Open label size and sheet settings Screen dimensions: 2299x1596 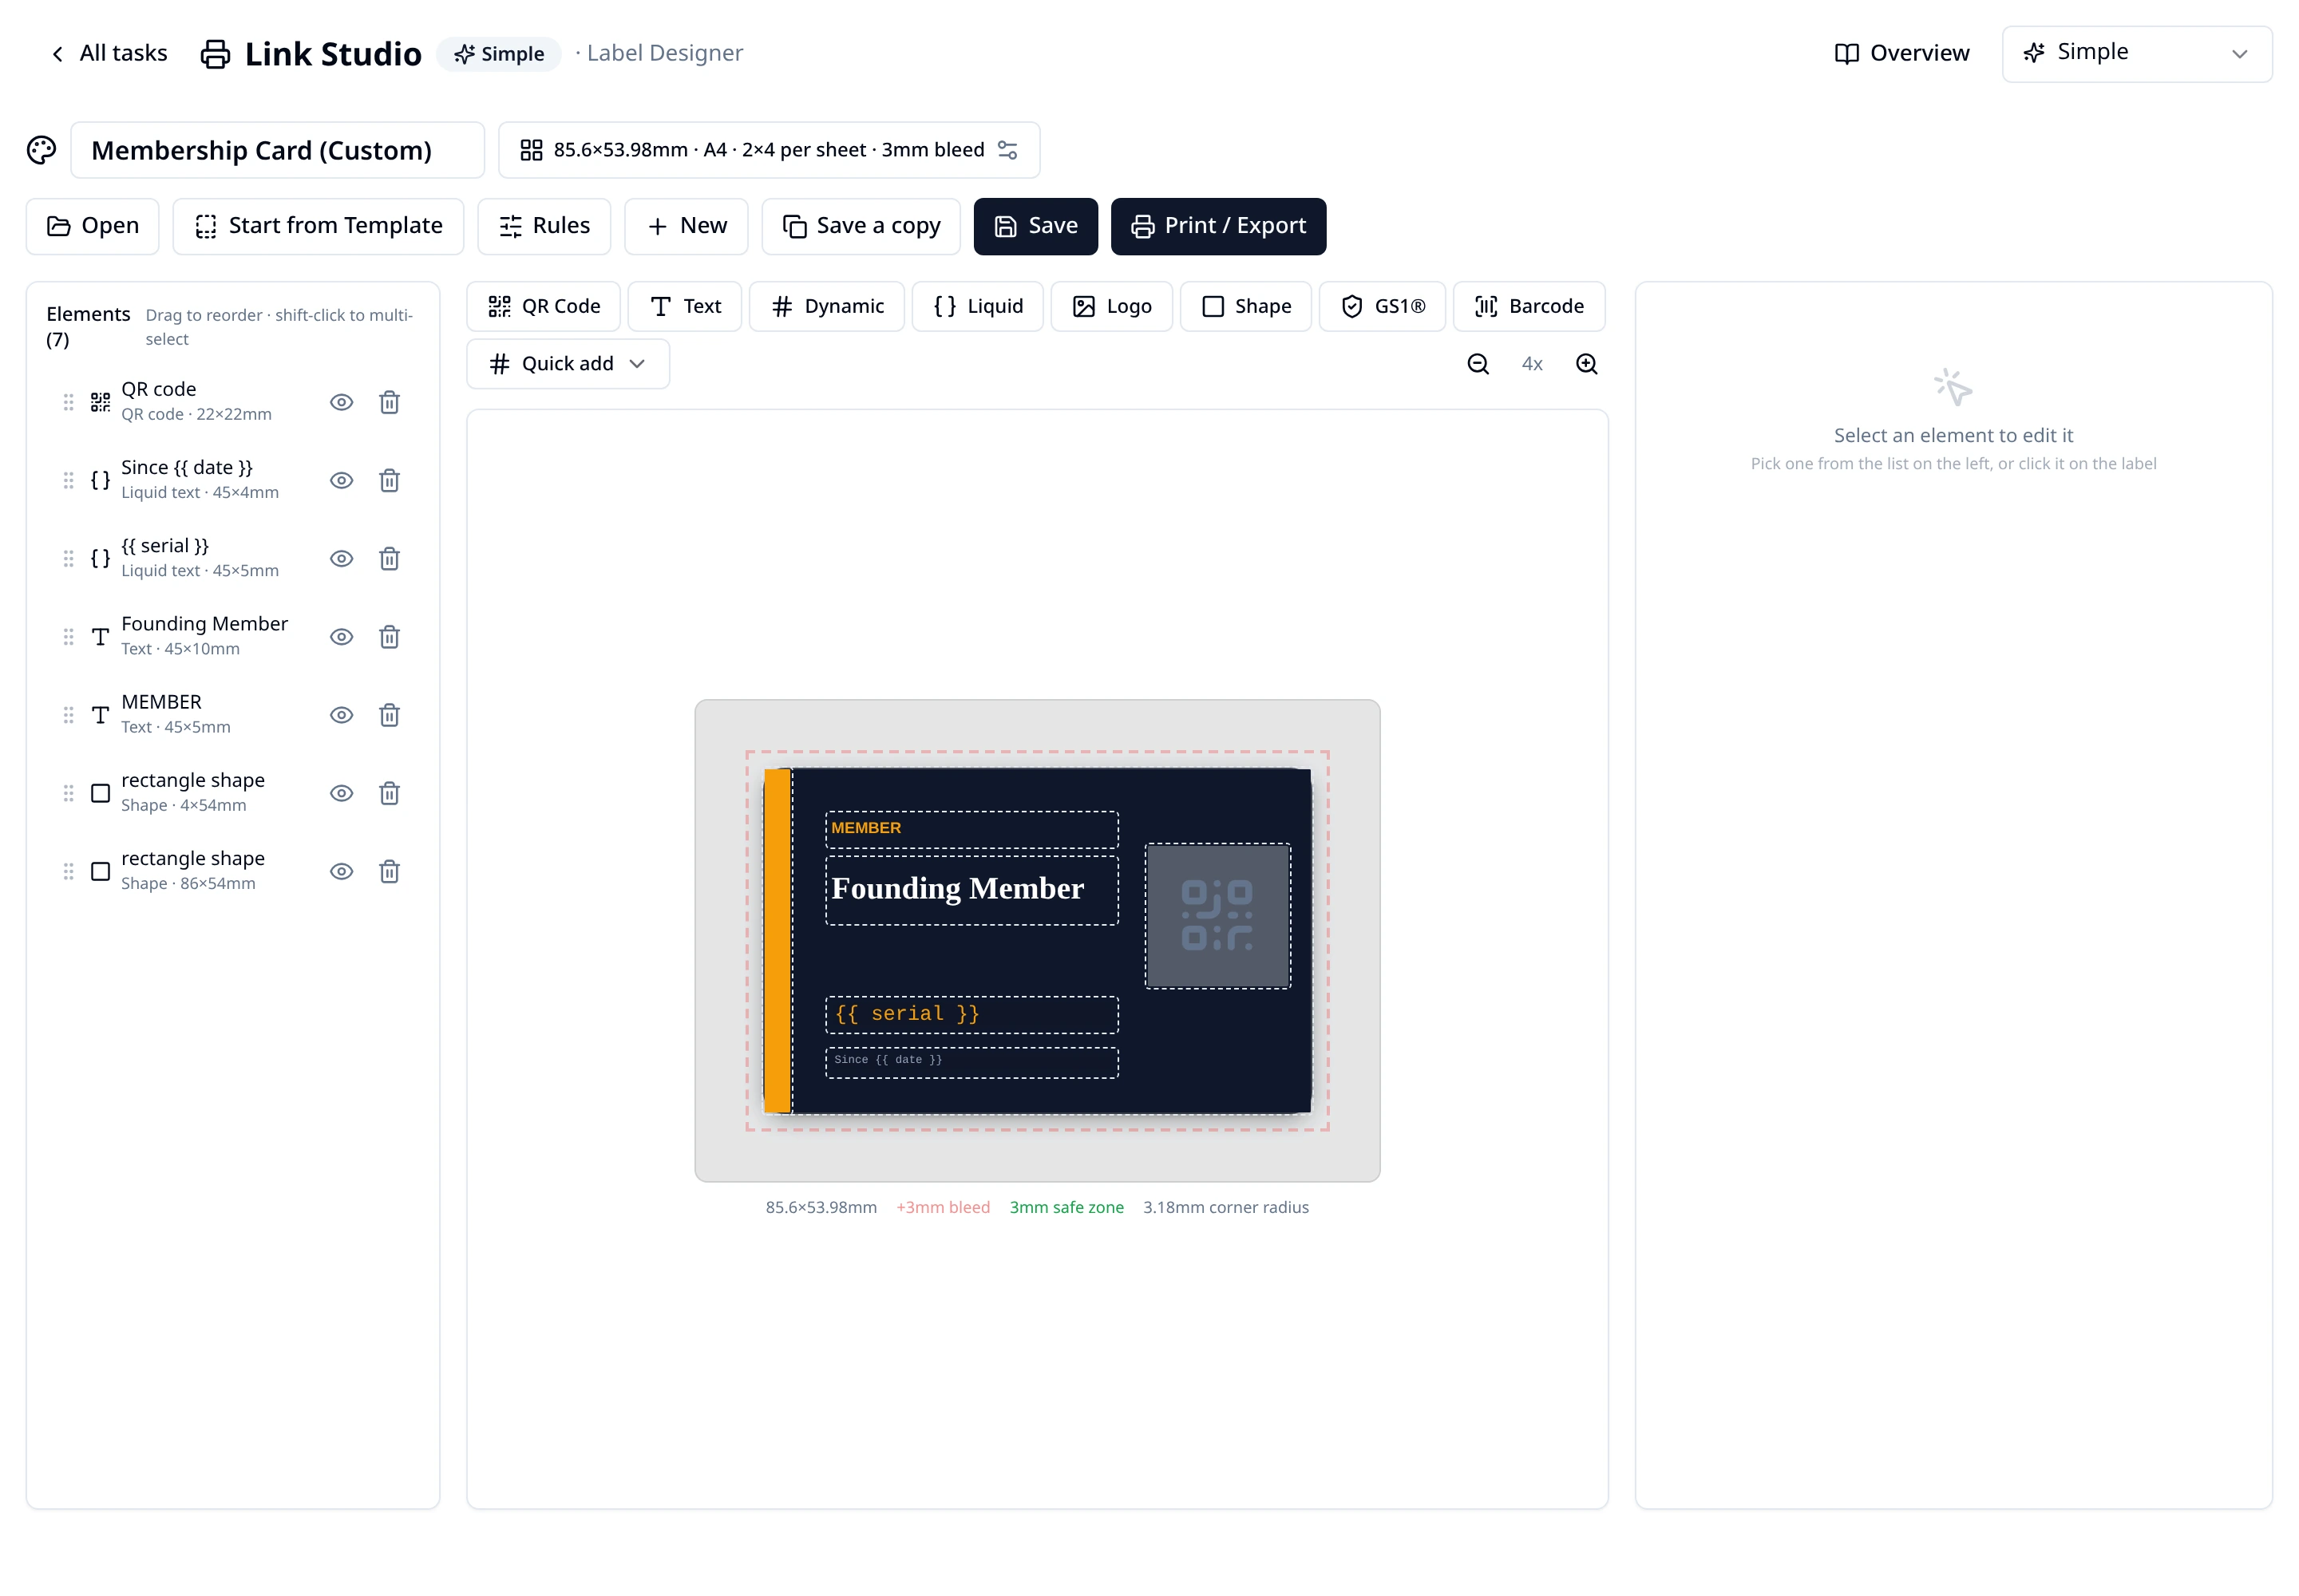point(769,150)
